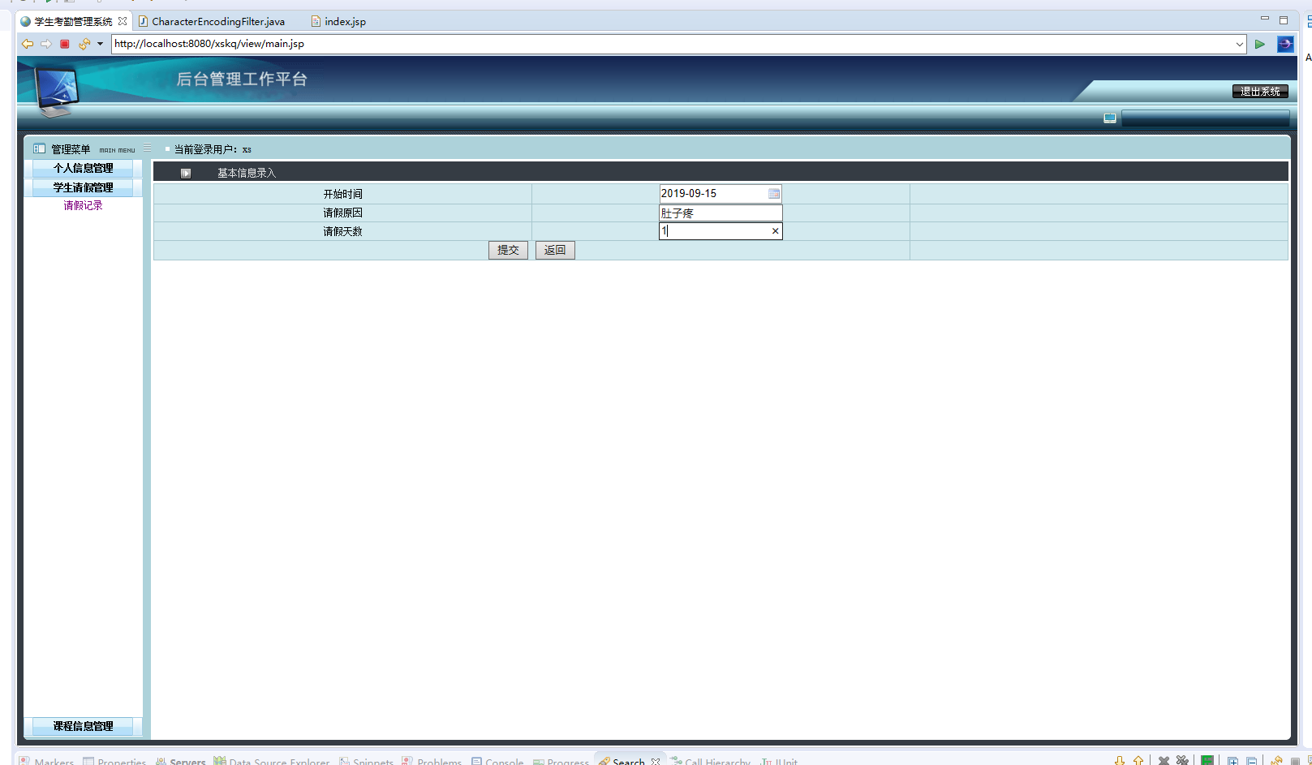Click the small monitor icon in header
The width and height of the screenshot is (1312, 765).
[x=1110, y=118]
